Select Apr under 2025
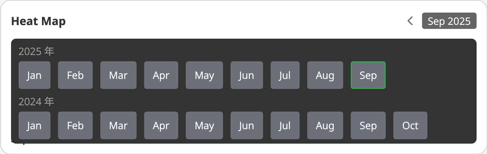The height and width of the screenshot is (154, 487). (x=161, y=75)
